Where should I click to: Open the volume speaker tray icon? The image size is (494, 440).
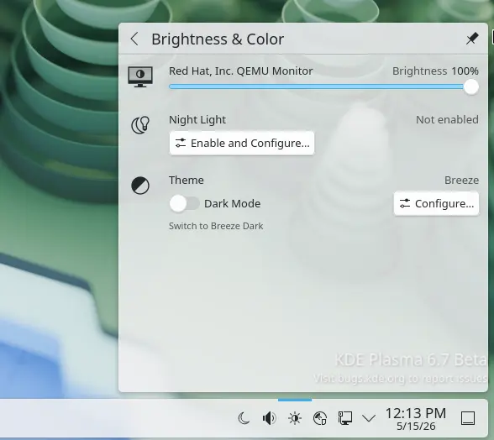pos(269,418)
